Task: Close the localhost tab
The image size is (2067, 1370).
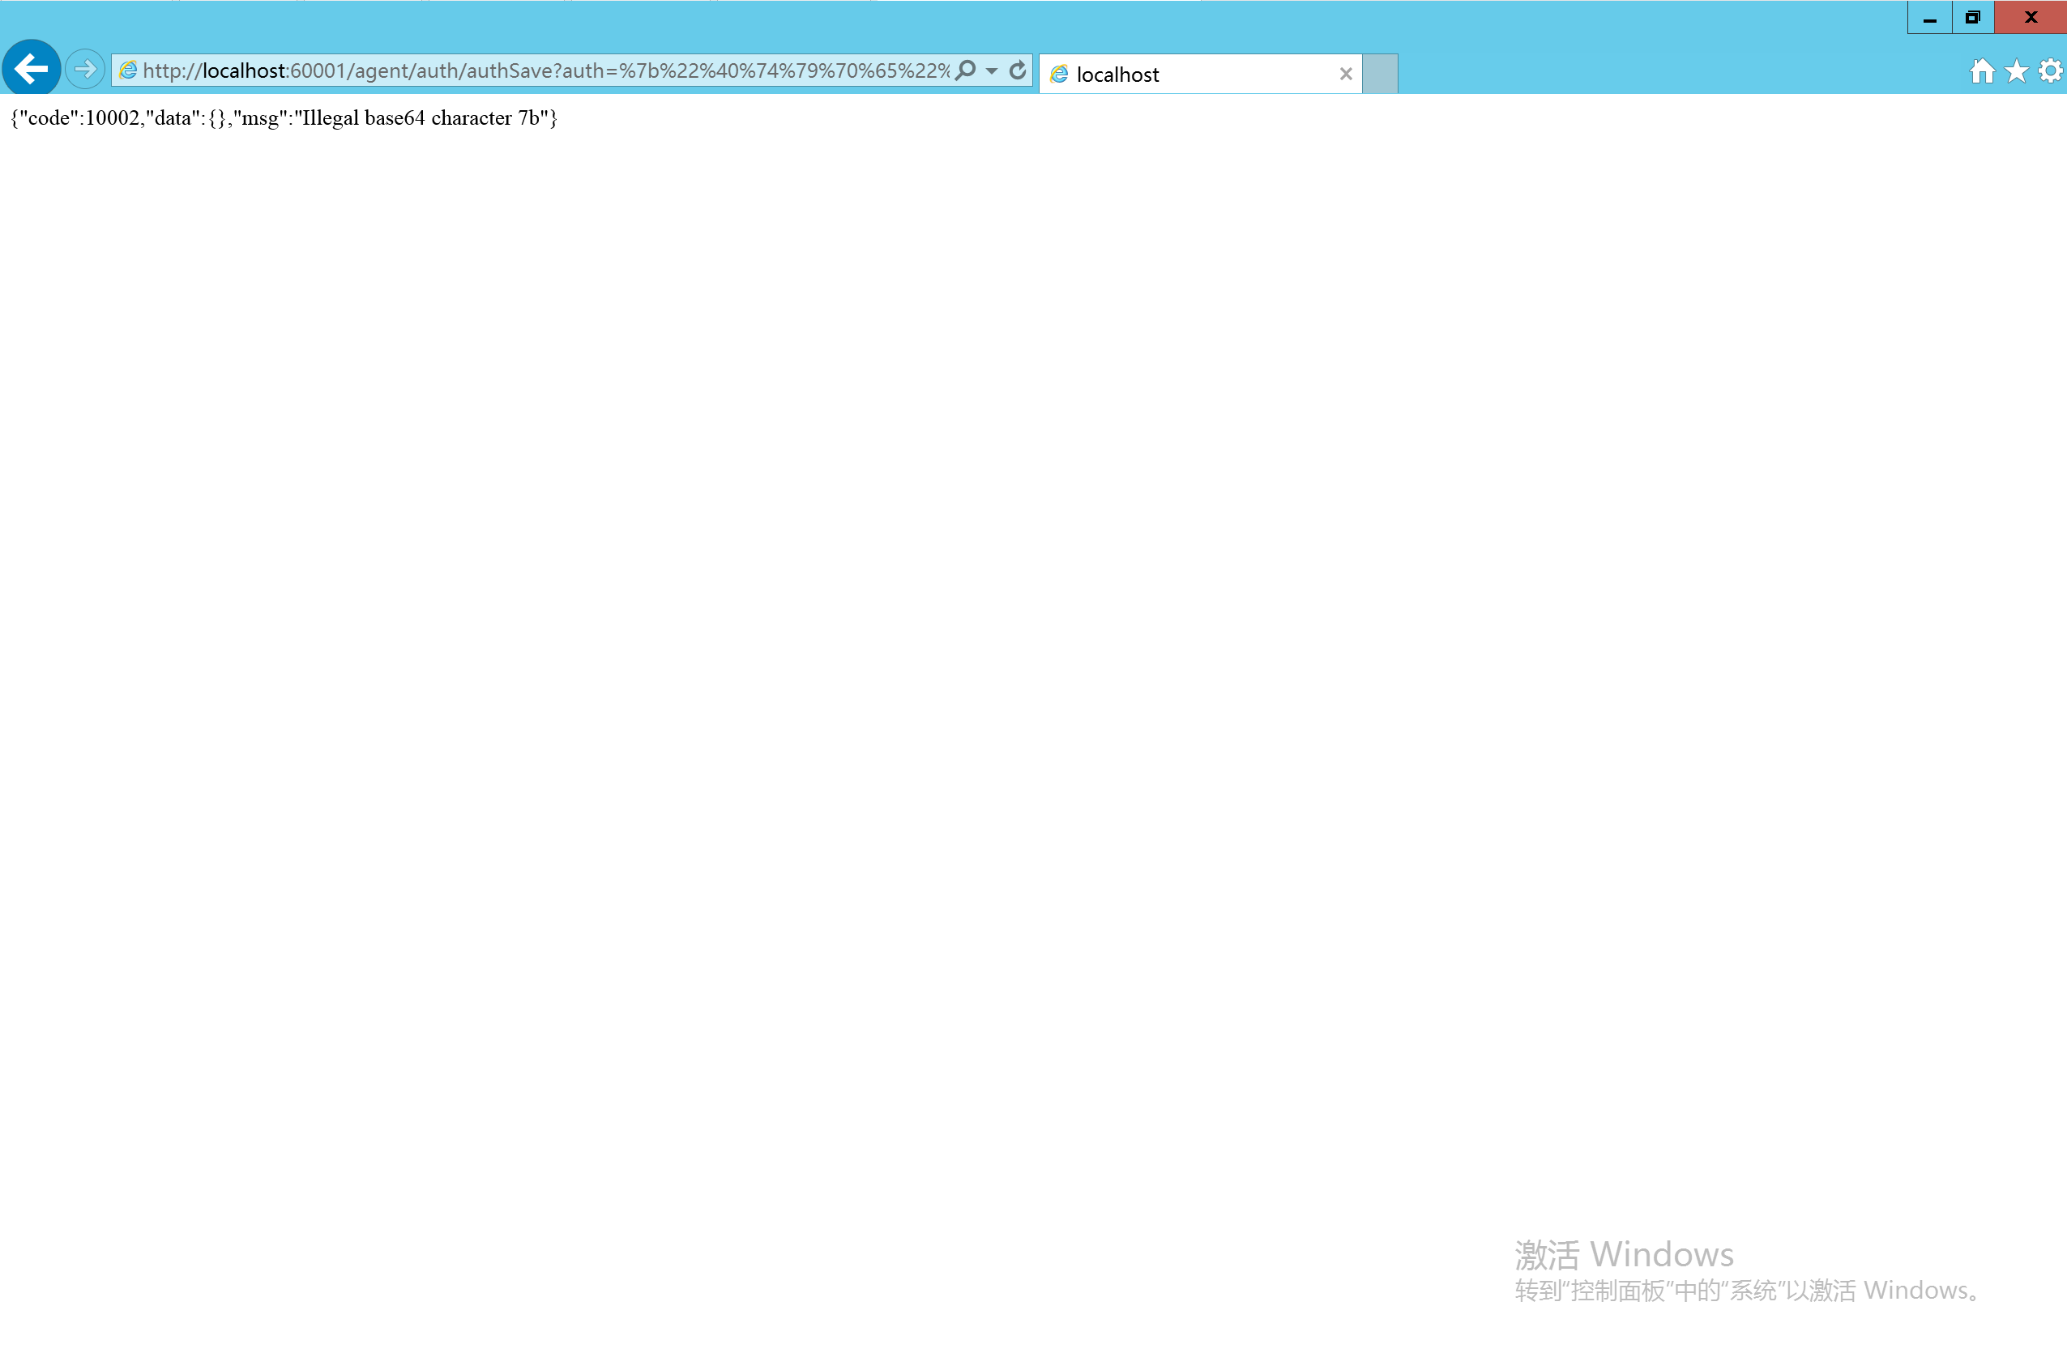Action: click(1345, 75)
